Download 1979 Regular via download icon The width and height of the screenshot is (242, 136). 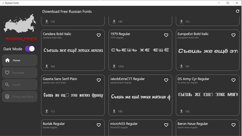(114, 66)
